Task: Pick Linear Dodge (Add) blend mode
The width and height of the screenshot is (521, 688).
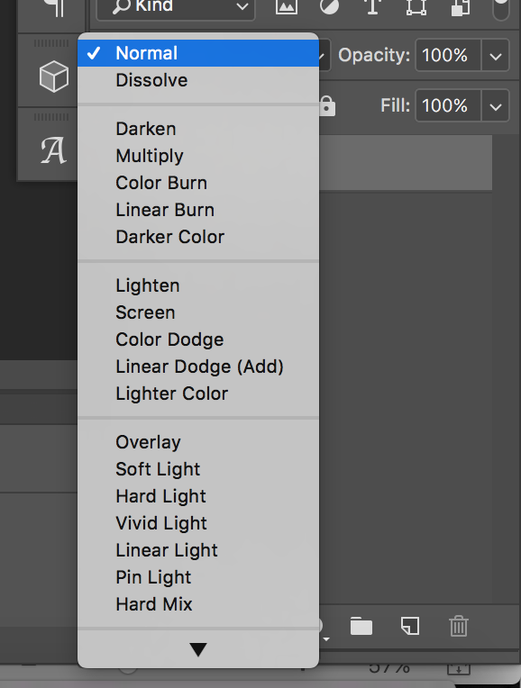Action: 198,367
